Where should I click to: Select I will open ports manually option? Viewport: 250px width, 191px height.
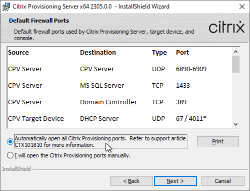tap(10, 155)
